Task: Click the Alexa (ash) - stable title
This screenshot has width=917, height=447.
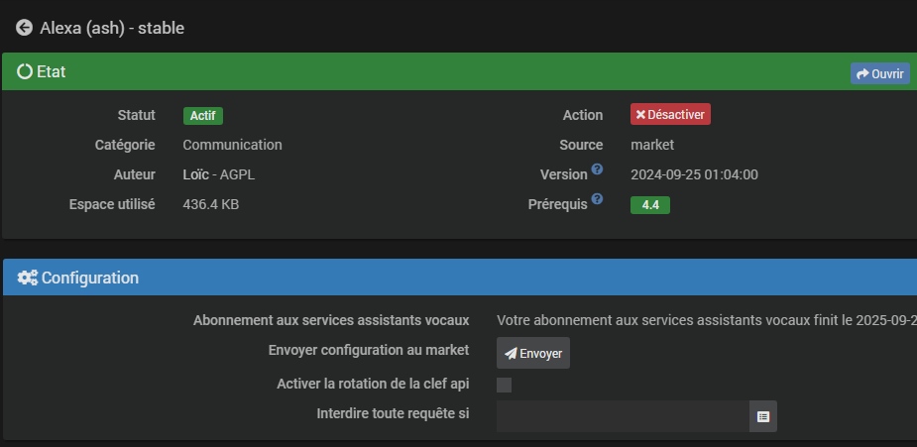Action: 112,28
